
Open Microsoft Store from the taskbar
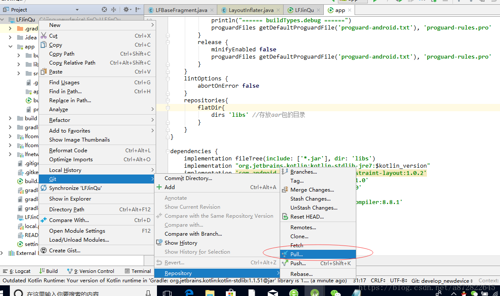231,293
